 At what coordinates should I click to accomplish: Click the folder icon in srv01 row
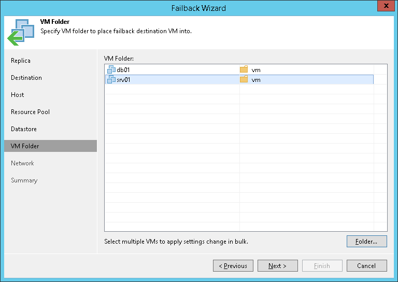click(x=244, y=79)
